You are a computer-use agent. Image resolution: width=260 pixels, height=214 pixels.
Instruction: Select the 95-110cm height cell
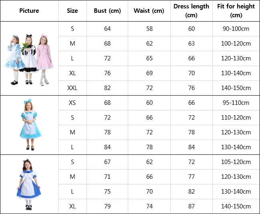(236, 103)
